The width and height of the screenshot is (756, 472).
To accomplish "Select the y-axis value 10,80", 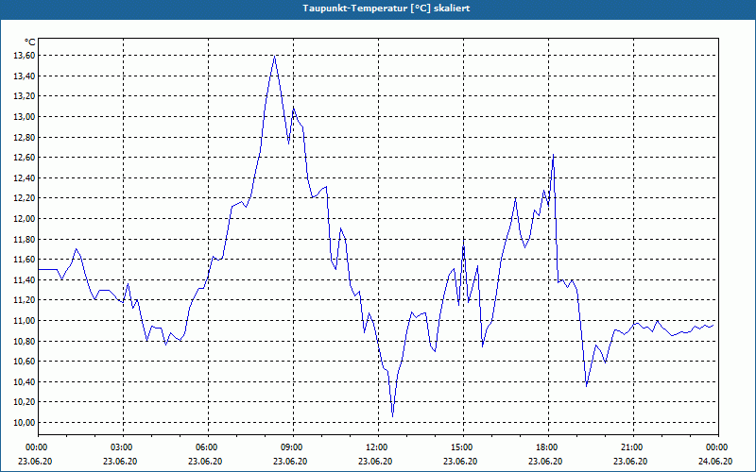I will pyautogui.click(x=25, y=341).
